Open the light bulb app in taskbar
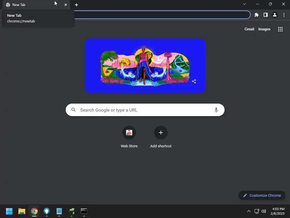Screen dimensions: 290x218 click(x=47, y=211)
